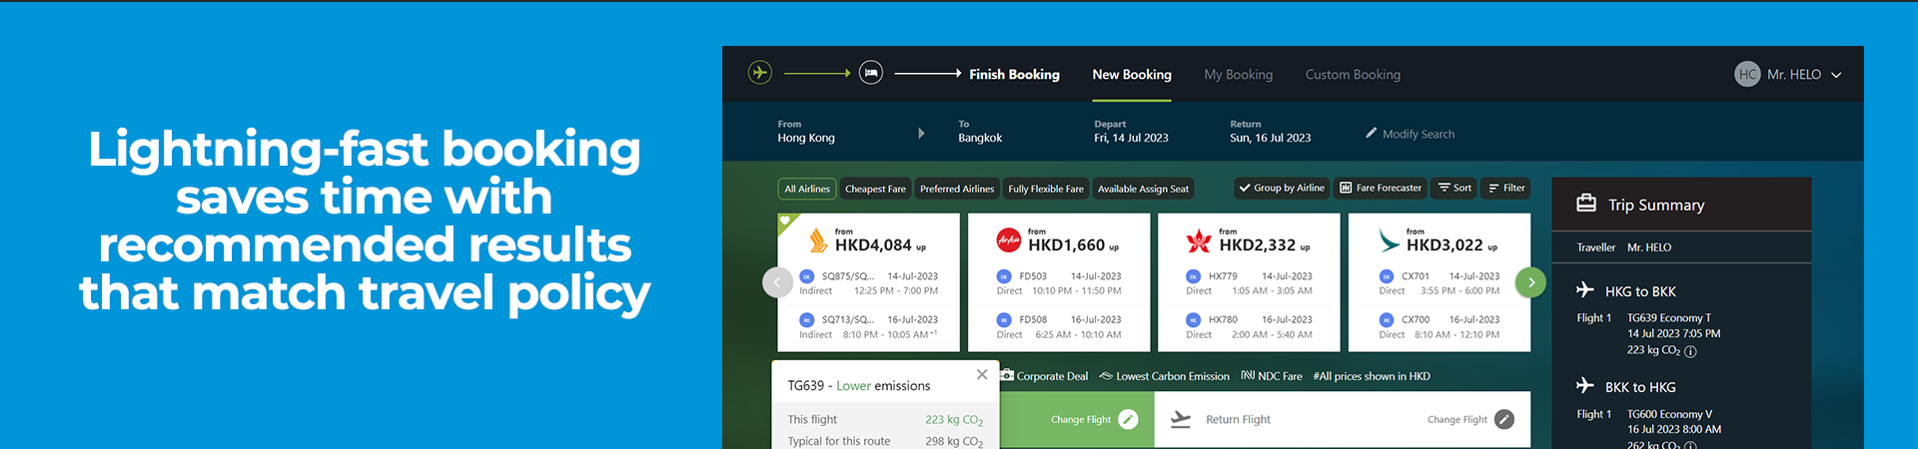Click the Corporate Deal legend icon

click(1007, 375)
